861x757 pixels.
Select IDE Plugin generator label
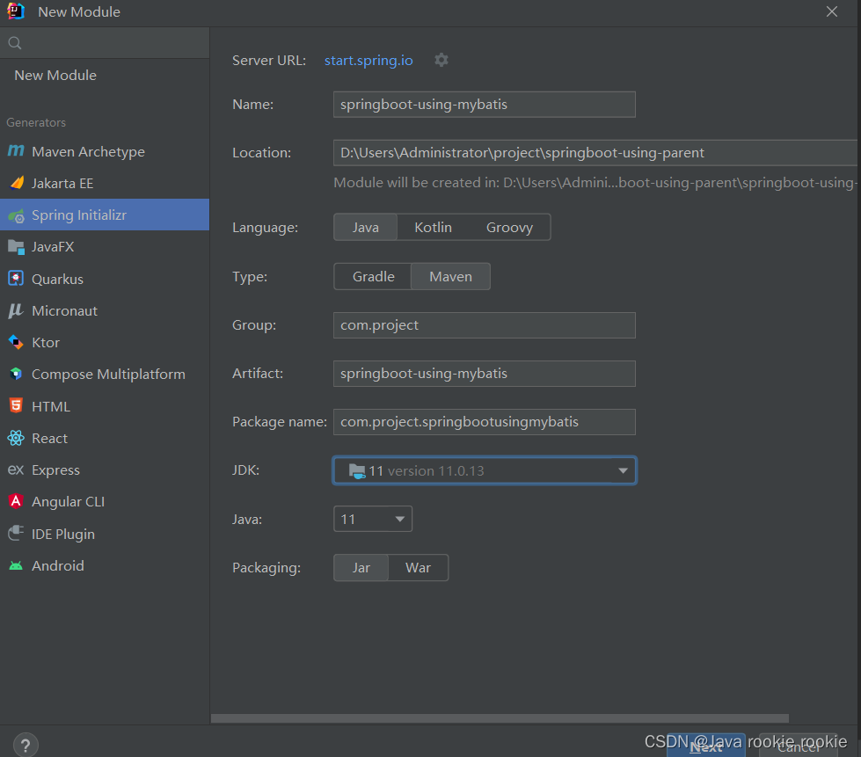(x=63, y=534)
